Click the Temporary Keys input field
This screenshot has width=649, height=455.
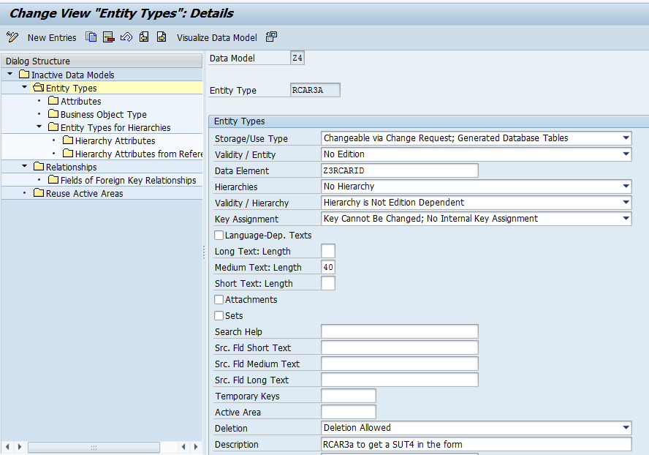tap(349, 396)
